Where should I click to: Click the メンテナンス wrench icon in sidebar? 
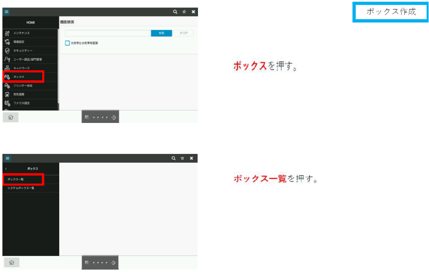7,33
